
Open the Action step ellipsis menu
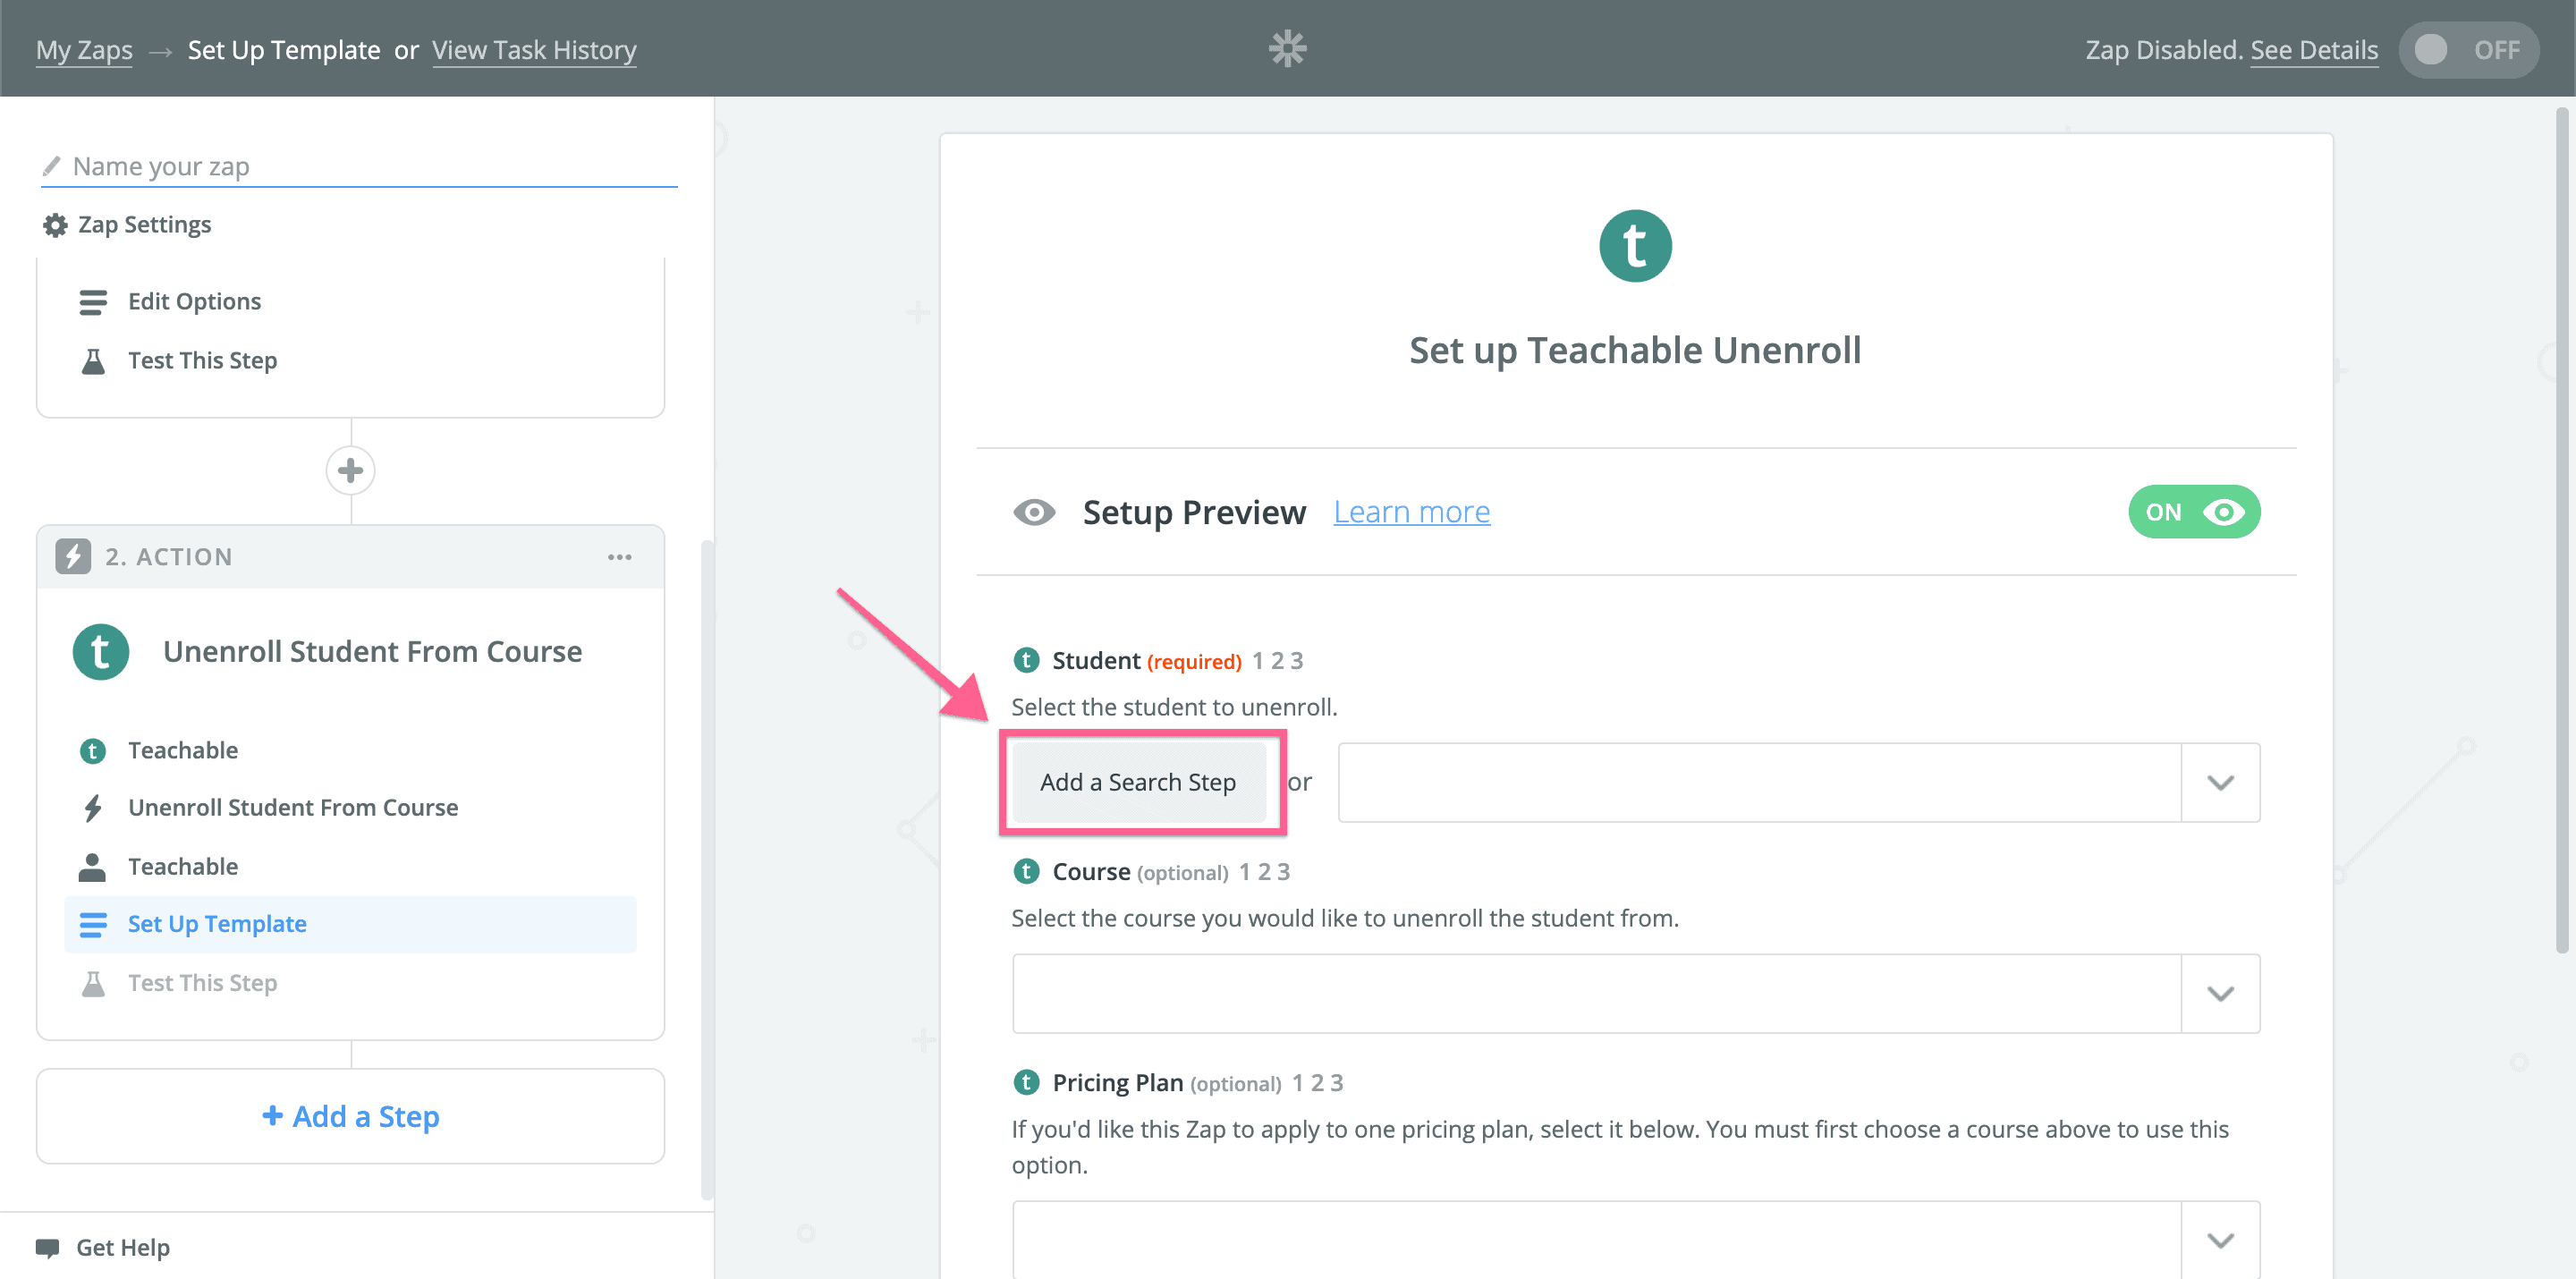pos(620,557)
